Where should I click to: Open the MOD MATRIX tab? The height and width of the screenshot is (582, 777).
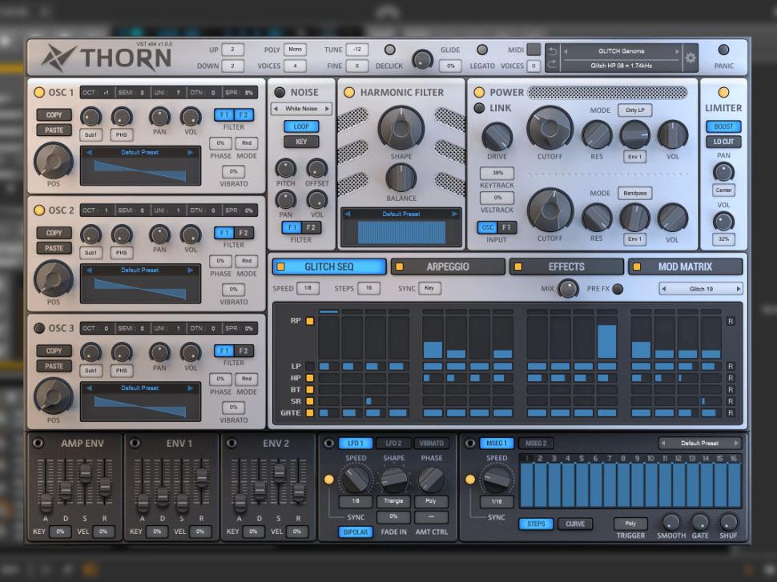click(685, 267)
